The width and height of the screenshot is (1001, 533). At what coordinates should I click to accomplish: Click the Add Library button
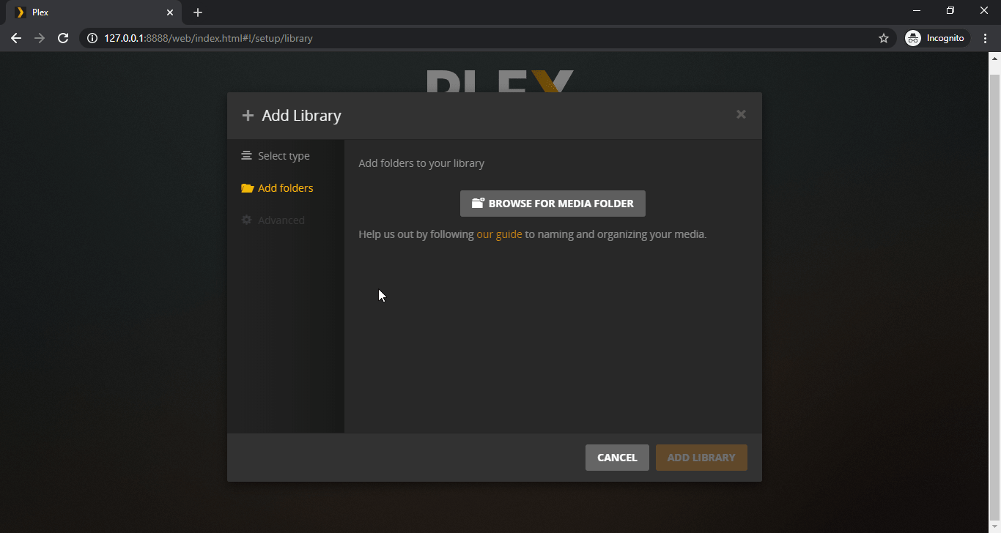pos(701,458)
